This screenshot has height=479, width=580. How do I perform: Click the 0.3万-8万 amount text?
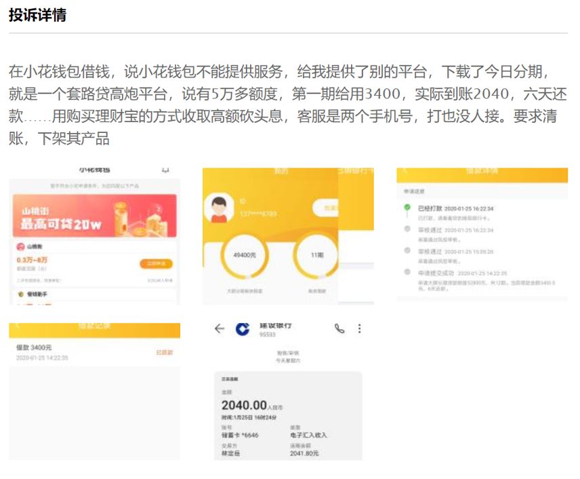tap(32, 260)
